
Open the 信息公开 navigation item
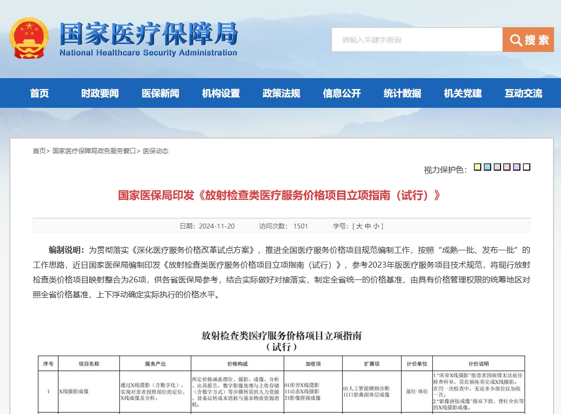pos(342,93)
